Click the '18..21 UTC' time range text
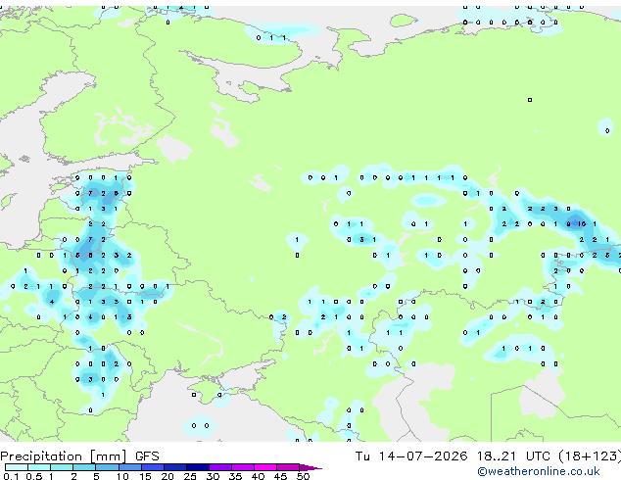 tap(513, 456)
